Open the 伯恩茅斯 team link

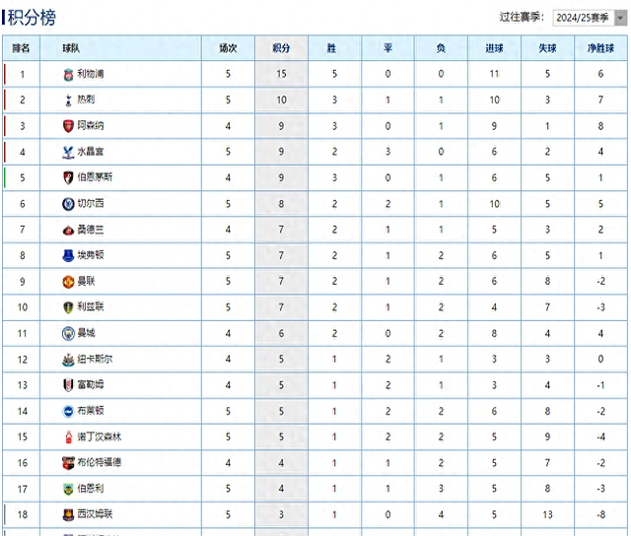coord(95,178)
